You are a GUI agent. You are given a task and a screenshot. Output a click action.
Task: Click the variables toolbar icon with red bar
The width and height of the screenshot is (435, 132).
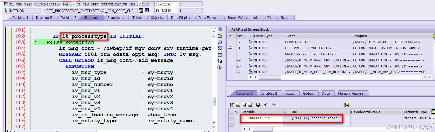point(250,105)
